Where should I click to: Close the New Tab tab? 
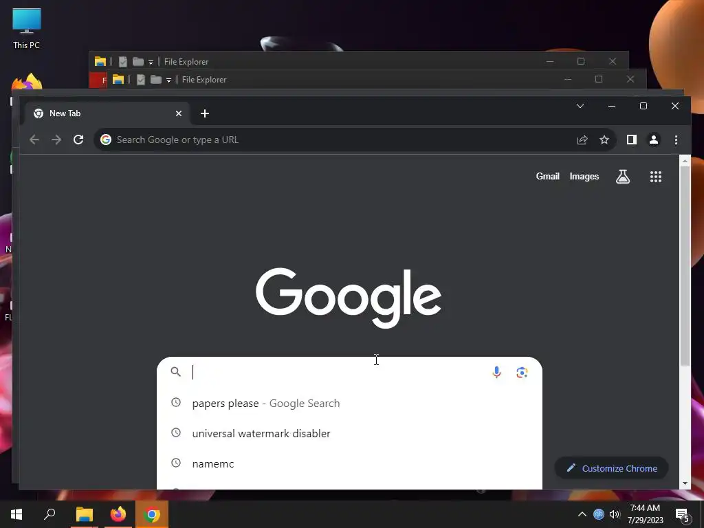click(179, 113)
